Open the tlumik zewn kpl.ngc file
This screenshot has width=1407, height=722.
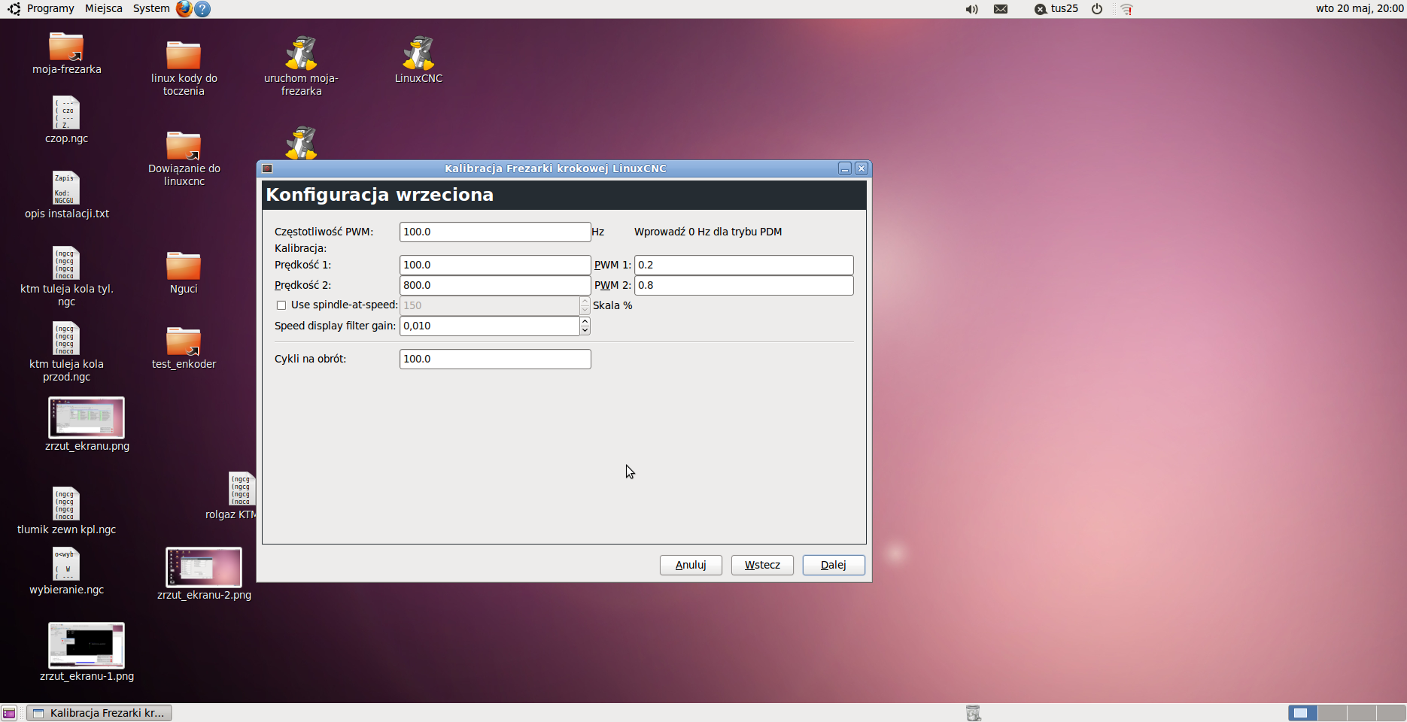coord(66,504)
